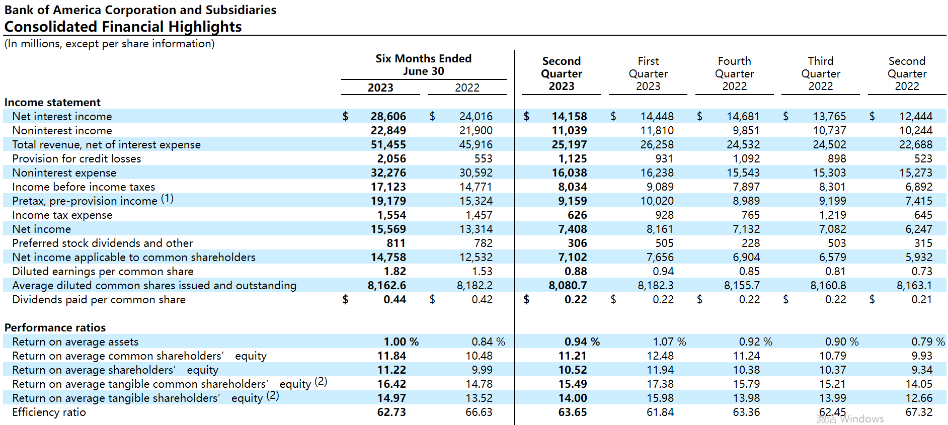Viewport: 948px width, 425px height.
Task: Click 'Bank of America Corporation and Subsidiaries' heading
Action: pos(140,10)
